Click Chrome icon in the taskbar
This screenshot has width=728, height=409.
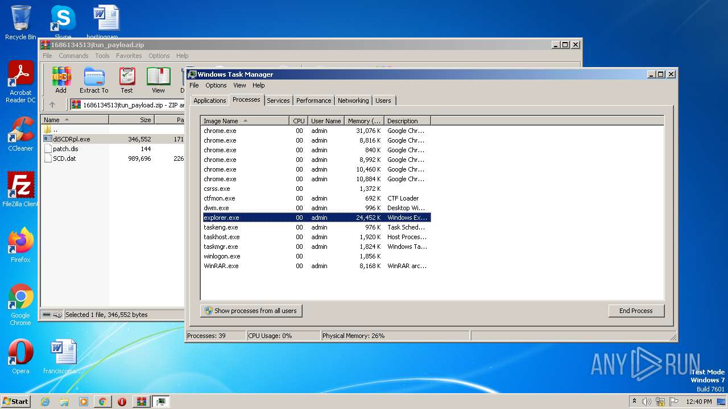coord(102,402)
